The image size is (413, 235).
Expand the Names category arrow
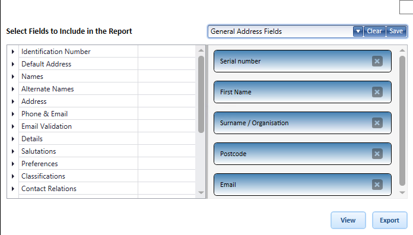tap(13, 77)
